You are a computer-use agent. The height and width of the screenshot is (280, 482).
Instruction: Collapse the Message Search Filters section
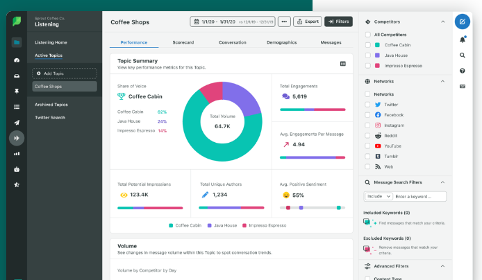point(442,182)
